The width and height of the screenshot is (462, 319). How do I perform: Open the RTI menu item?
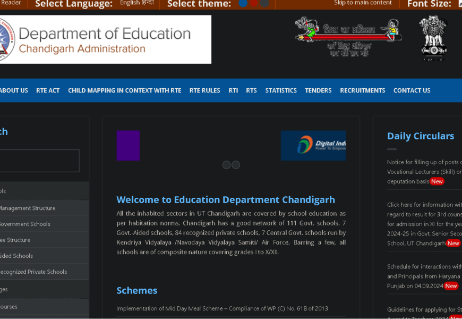tap(233, 90)
